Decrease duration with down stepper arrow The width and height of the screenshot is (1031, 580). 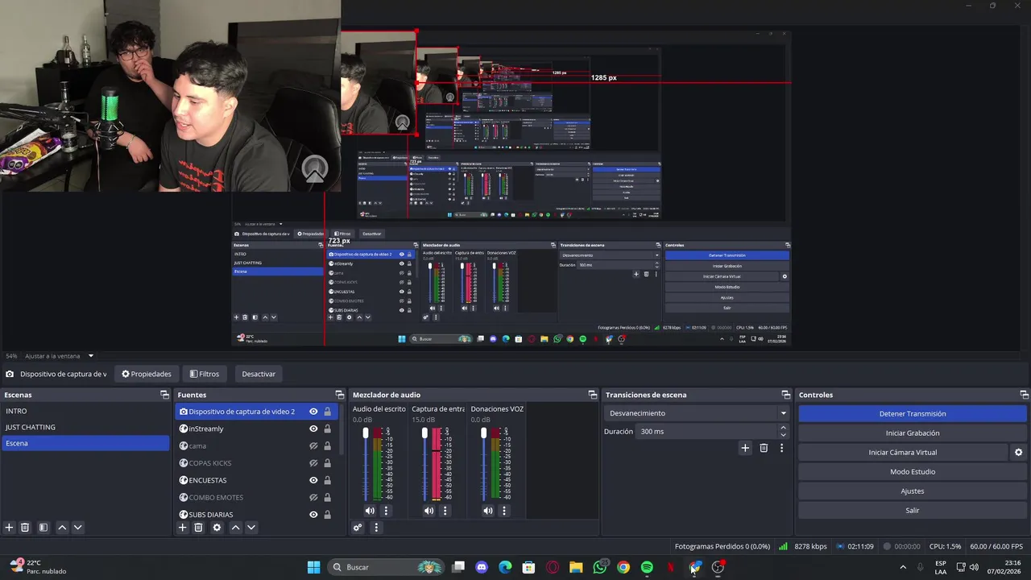click(783, 435)
